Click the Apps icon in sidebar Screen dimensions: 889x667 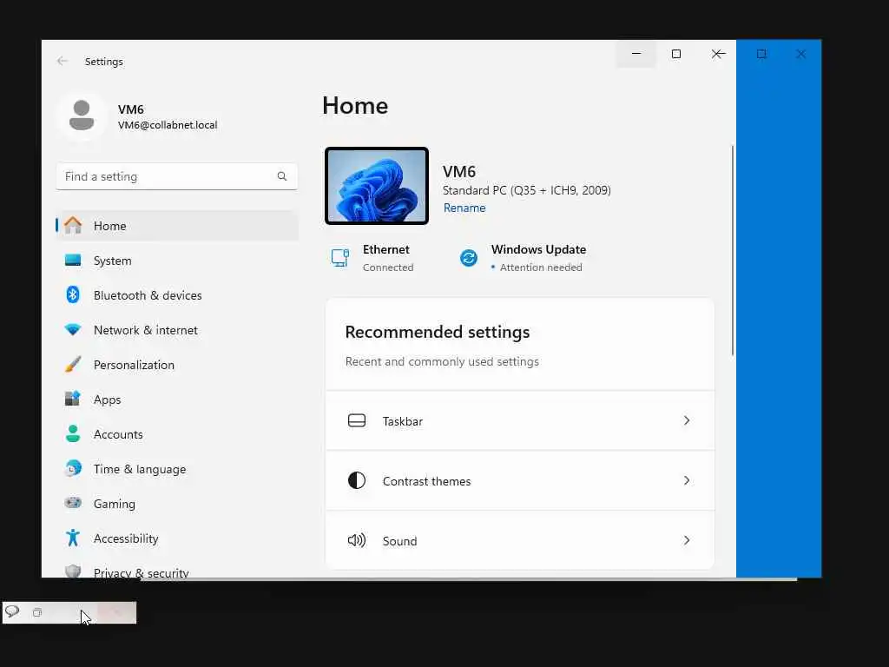pyautogui.click(x=73, y=399)
